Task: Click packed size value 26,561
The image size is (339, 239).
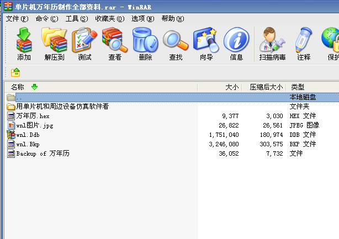Action: coord(273,125)
